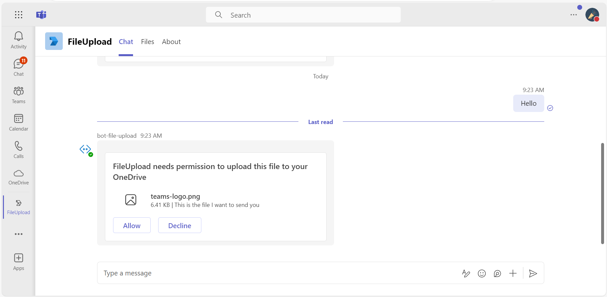Open Calls in the sidebar

[19, 150]
